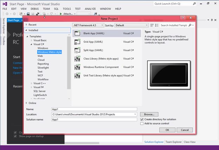Open the Sort by Default dropdown
The height and width of the screenshot is (150, 219).
click(131, 25)
